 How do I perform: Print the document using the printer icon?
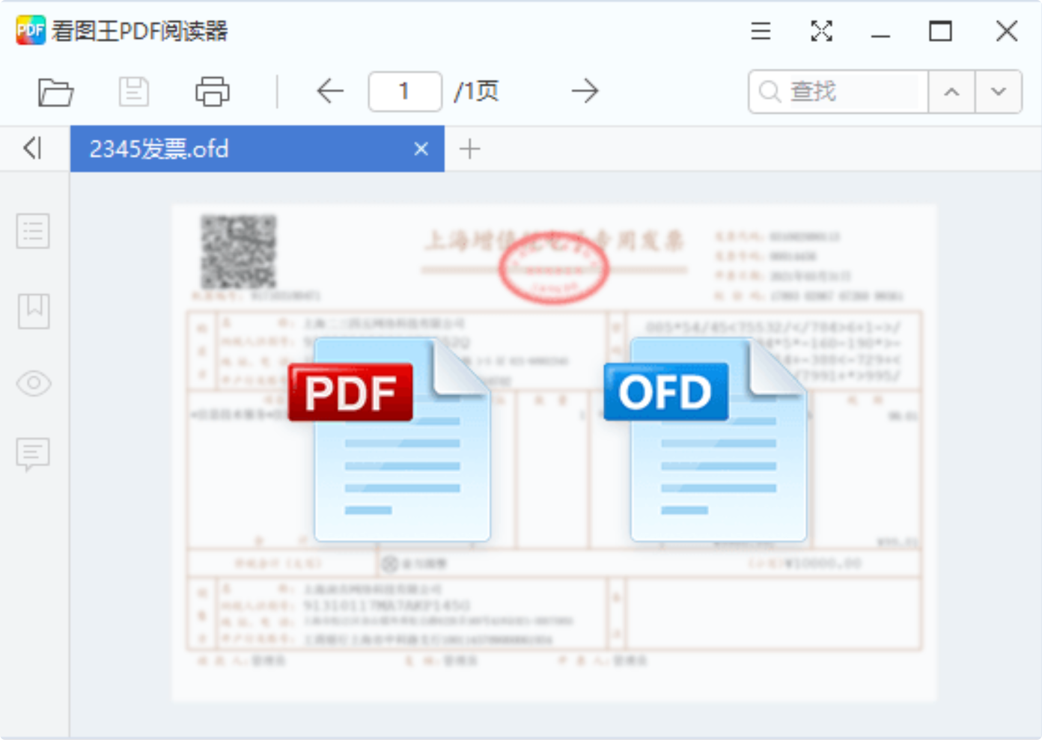tap(213, 92)
